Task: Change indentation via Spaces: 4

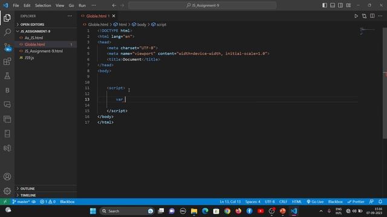Action: pyautogui.click(x=253, y=201)
